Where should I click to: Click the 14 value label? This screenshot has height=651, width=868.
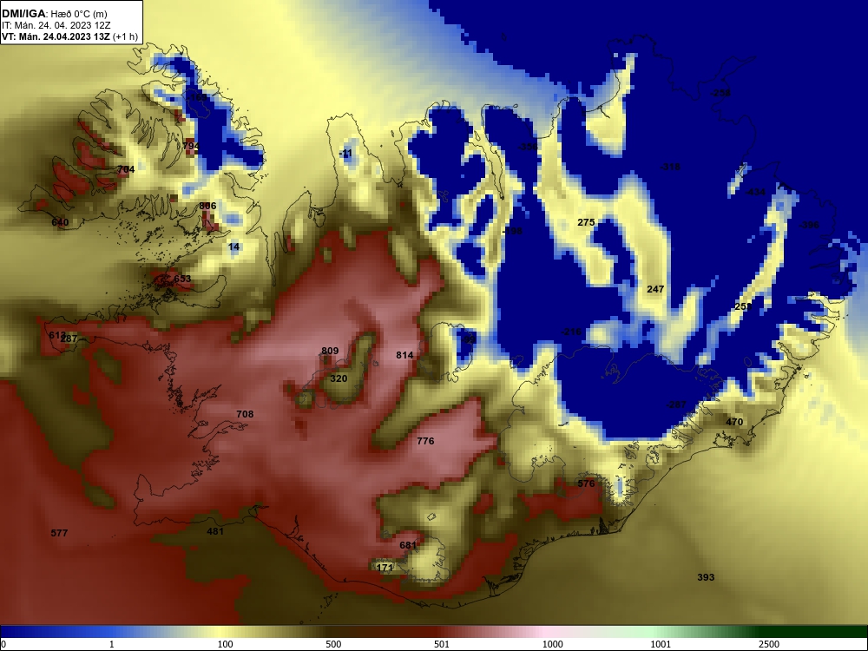click(x=234, y=247)
